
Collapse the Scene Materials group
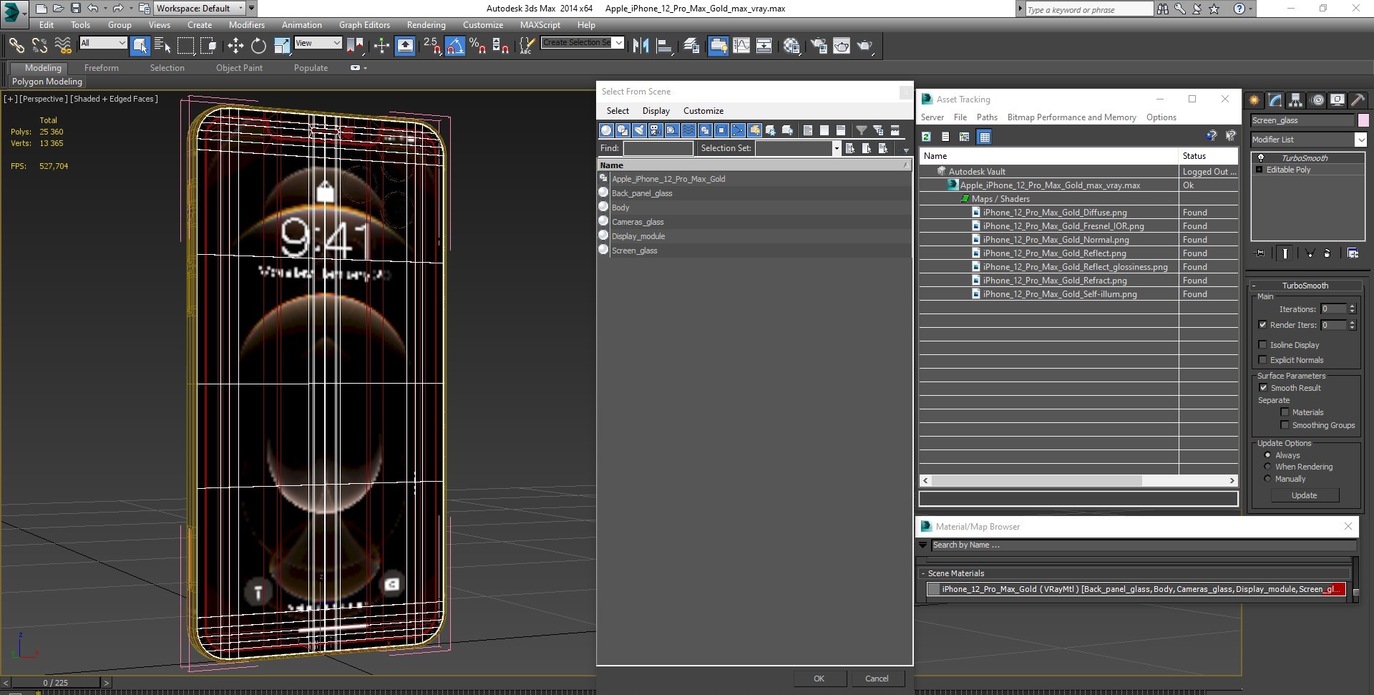[x=923, y=573]
